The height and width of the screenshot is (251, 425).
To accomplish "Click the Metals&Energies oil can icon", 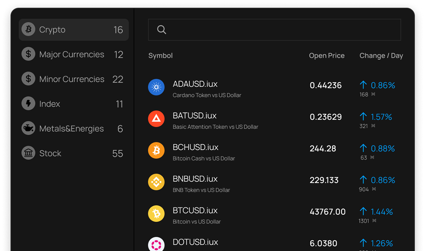I will pyautogui.click(x=28, y=129).
